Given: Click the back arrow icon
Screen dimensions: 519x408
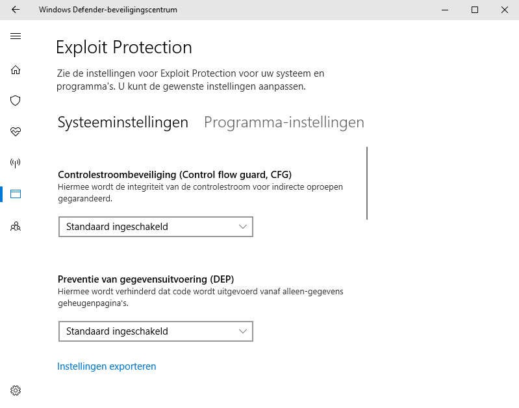Looking at the screenshot, I should click(16, 10).
